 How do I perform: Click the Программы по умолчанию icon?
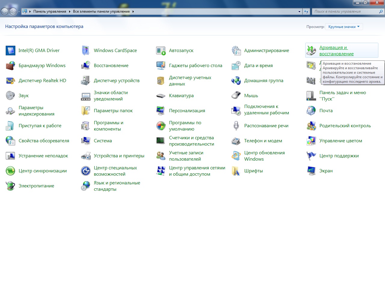coord(161,126)
